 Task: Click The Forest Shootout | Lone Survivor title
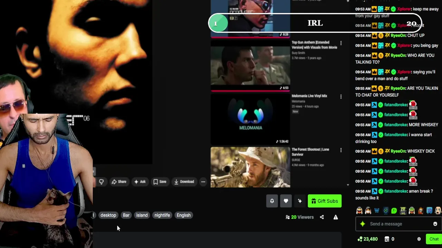310,152
